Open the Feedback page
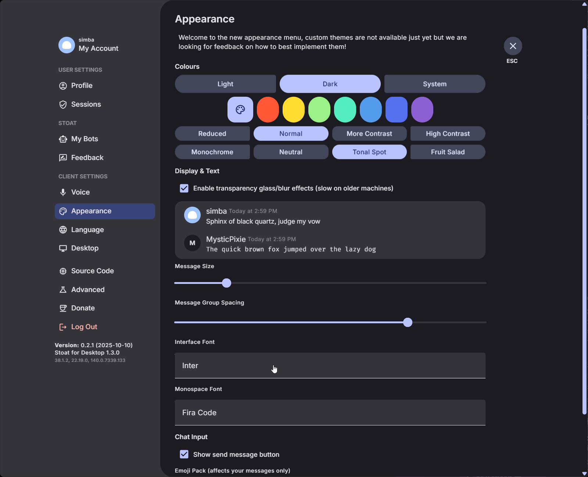The width and height of the screenshot is (588, 477). [x=105, y=158]
